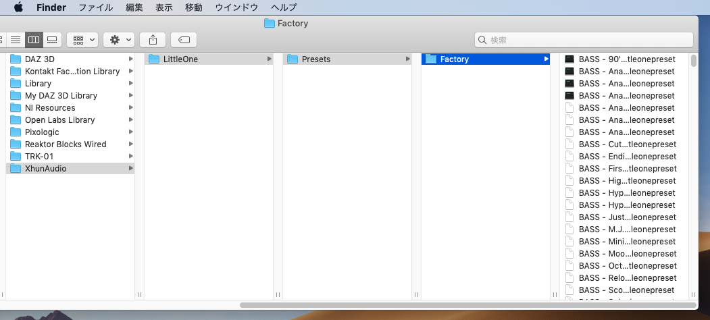Click the LittleOne folder disclosure arrow
Screen dimensions: 710x320
pos(270,59)
